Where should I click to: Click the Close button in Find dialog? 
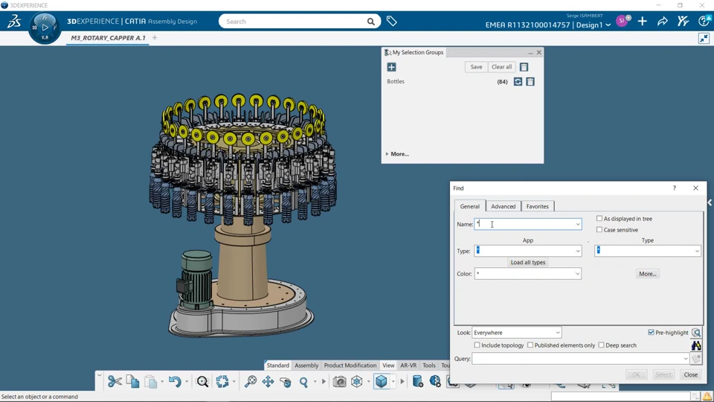[691, 374]
